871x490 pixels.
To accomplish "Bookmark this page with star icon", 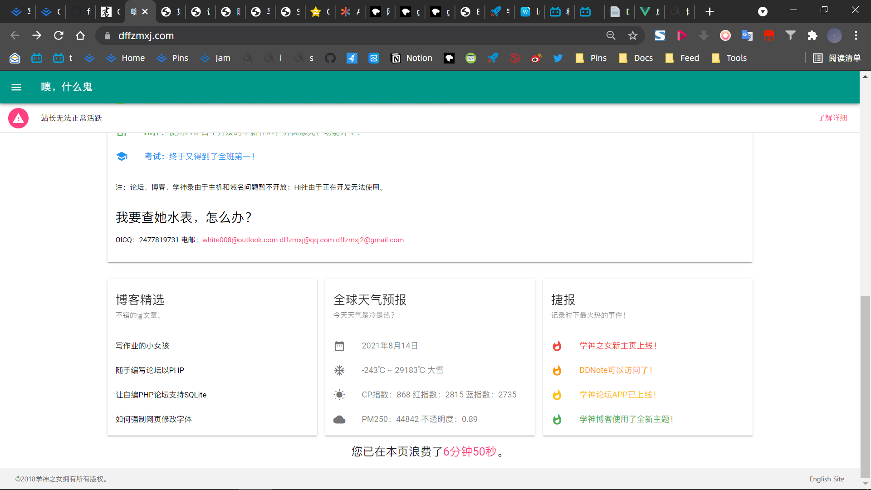I will pos(633,35).
